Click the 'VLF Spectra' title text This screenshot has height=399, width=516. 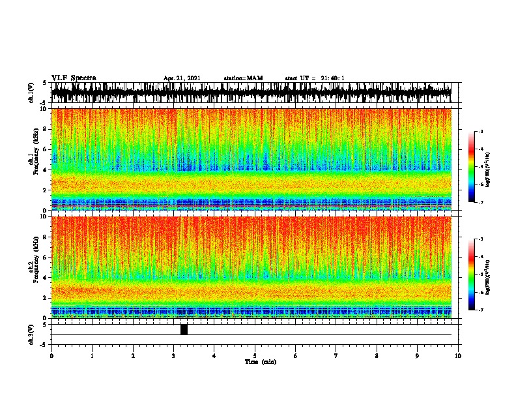[74, 78]
